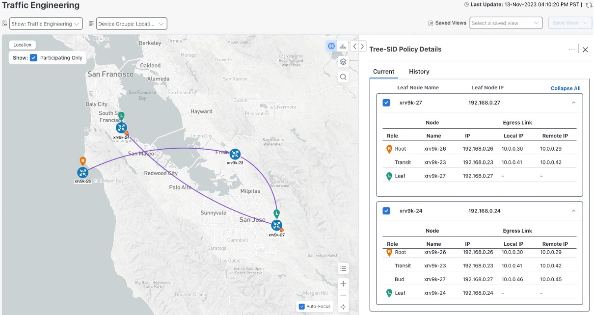Zoom out on the map
Viewport: 594px width, 315px height.
(x=344, y=295)
